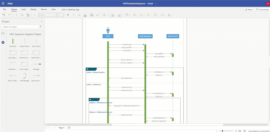
Task: Select the Loop fragment shape
Action: 13,54
